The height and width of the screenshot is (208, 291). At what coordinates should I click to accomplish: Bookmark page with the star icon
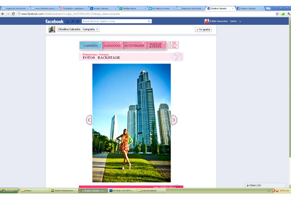[x=277, y=14]
